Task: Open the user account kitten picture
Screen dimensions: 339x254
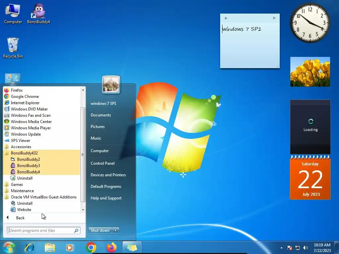Action: [x=111, y=85]
